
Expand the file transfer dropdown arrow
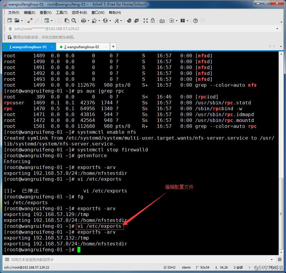click(99, 21)
